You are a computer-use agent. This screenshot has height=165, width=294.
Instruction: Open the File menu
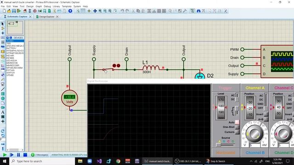[x=3, y=6]
